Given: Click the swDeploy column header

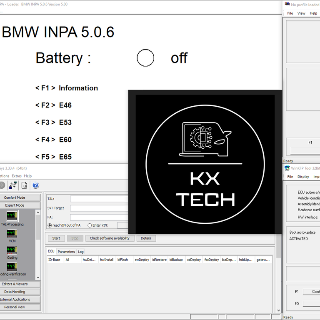Looking at the screenshot, I should (x=142, y=260).
